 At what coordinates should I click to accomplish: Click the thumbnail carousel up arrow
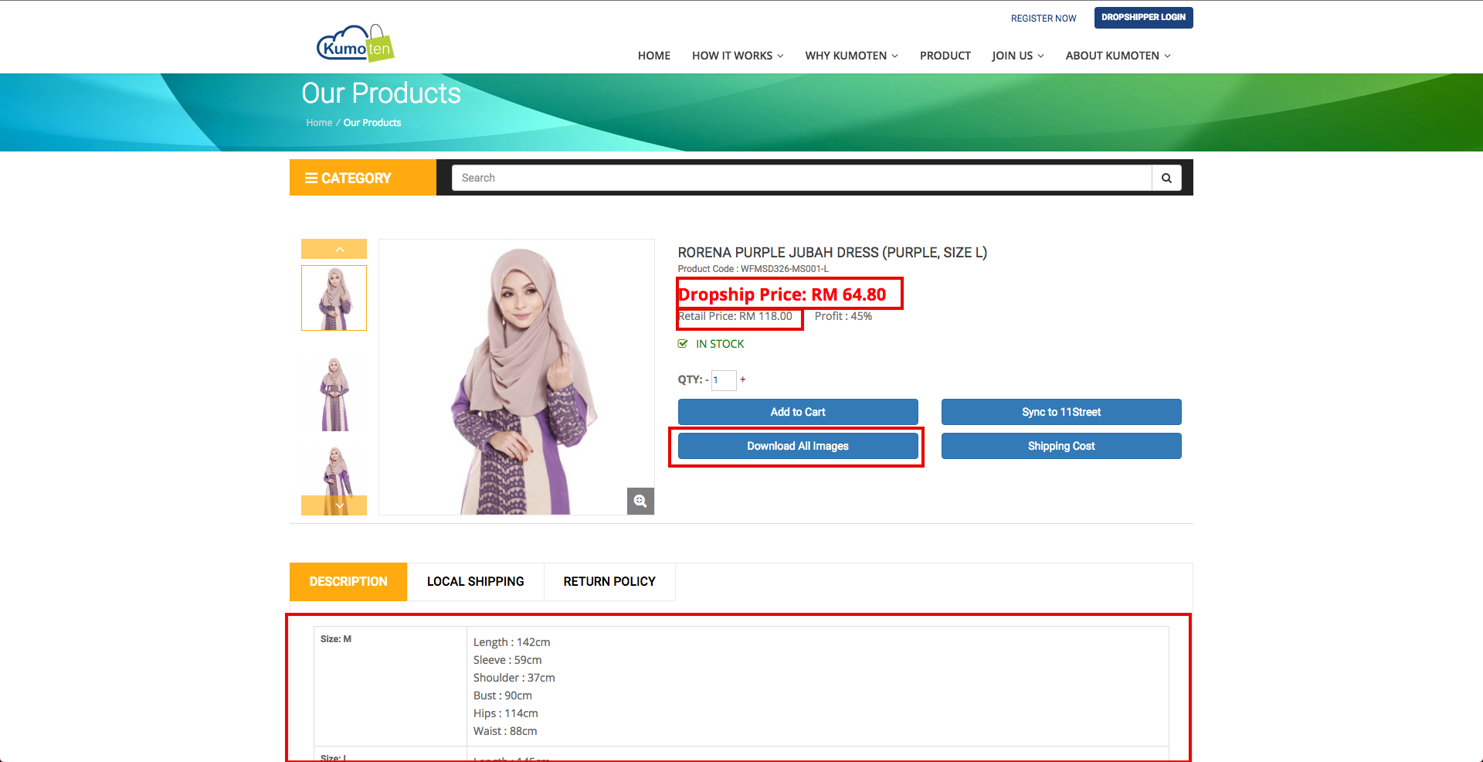(334, 249)
